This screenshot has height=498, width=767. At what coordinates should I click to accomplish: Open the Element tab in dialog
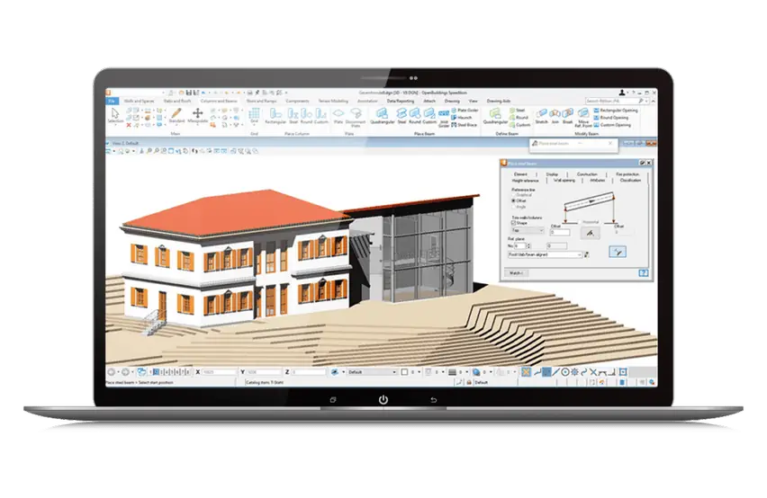520,174
